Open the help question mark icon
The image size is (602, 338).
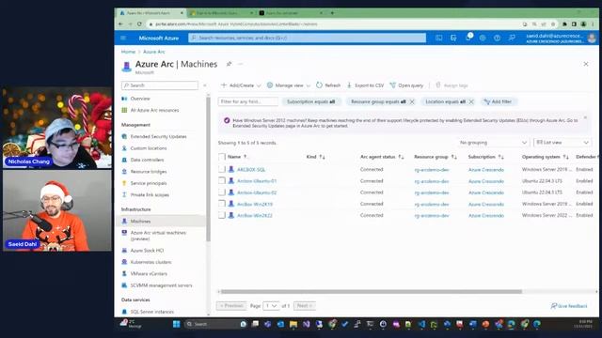coord(498,38)
